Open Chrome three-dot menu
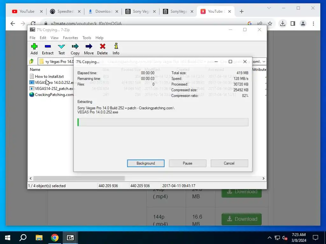The width and height of the screenshot is (326, 244). point(313,24)
